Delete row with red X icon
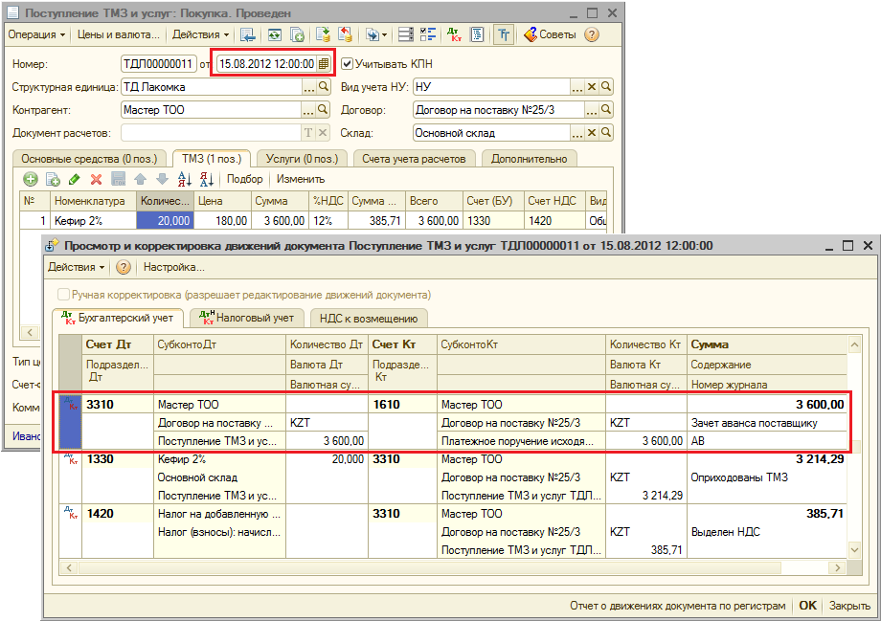 click(x=96, y=179)
